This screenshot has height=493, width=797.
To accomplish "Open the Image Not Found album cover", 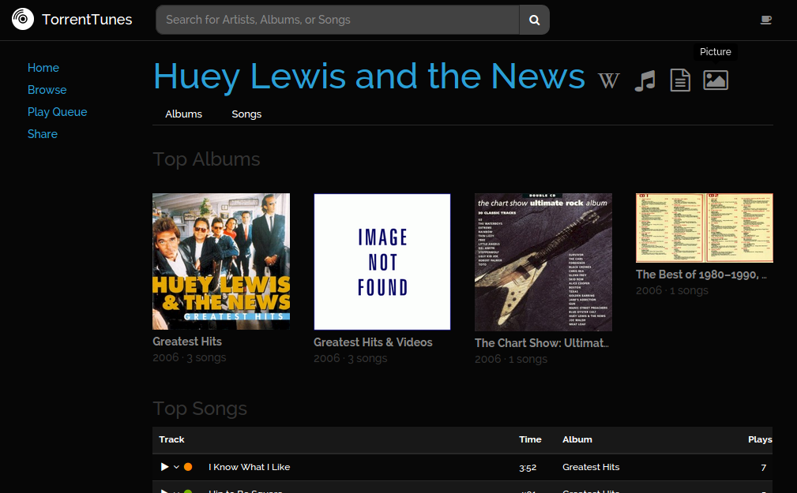I will point(382,262).
